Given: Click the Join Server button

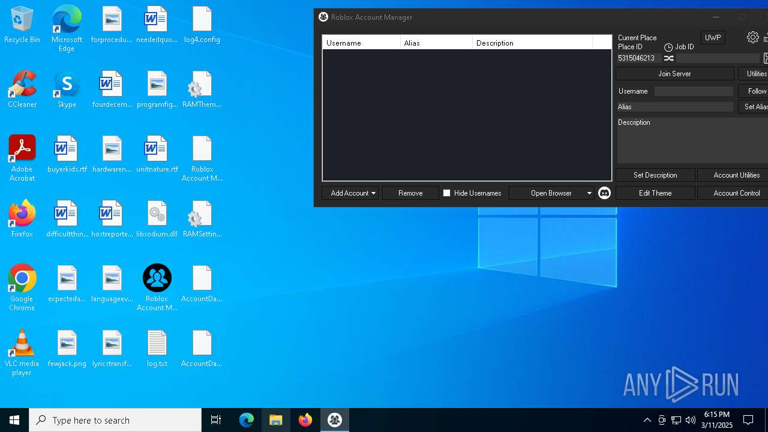Looking at the screenshot, I should tap(674, 74).
